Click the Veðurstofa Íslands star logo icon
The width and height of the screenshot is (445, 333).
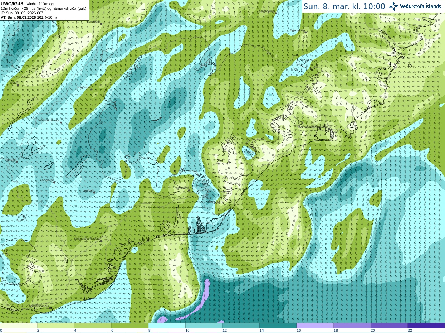pyautogui.click(x=394, y=6)
